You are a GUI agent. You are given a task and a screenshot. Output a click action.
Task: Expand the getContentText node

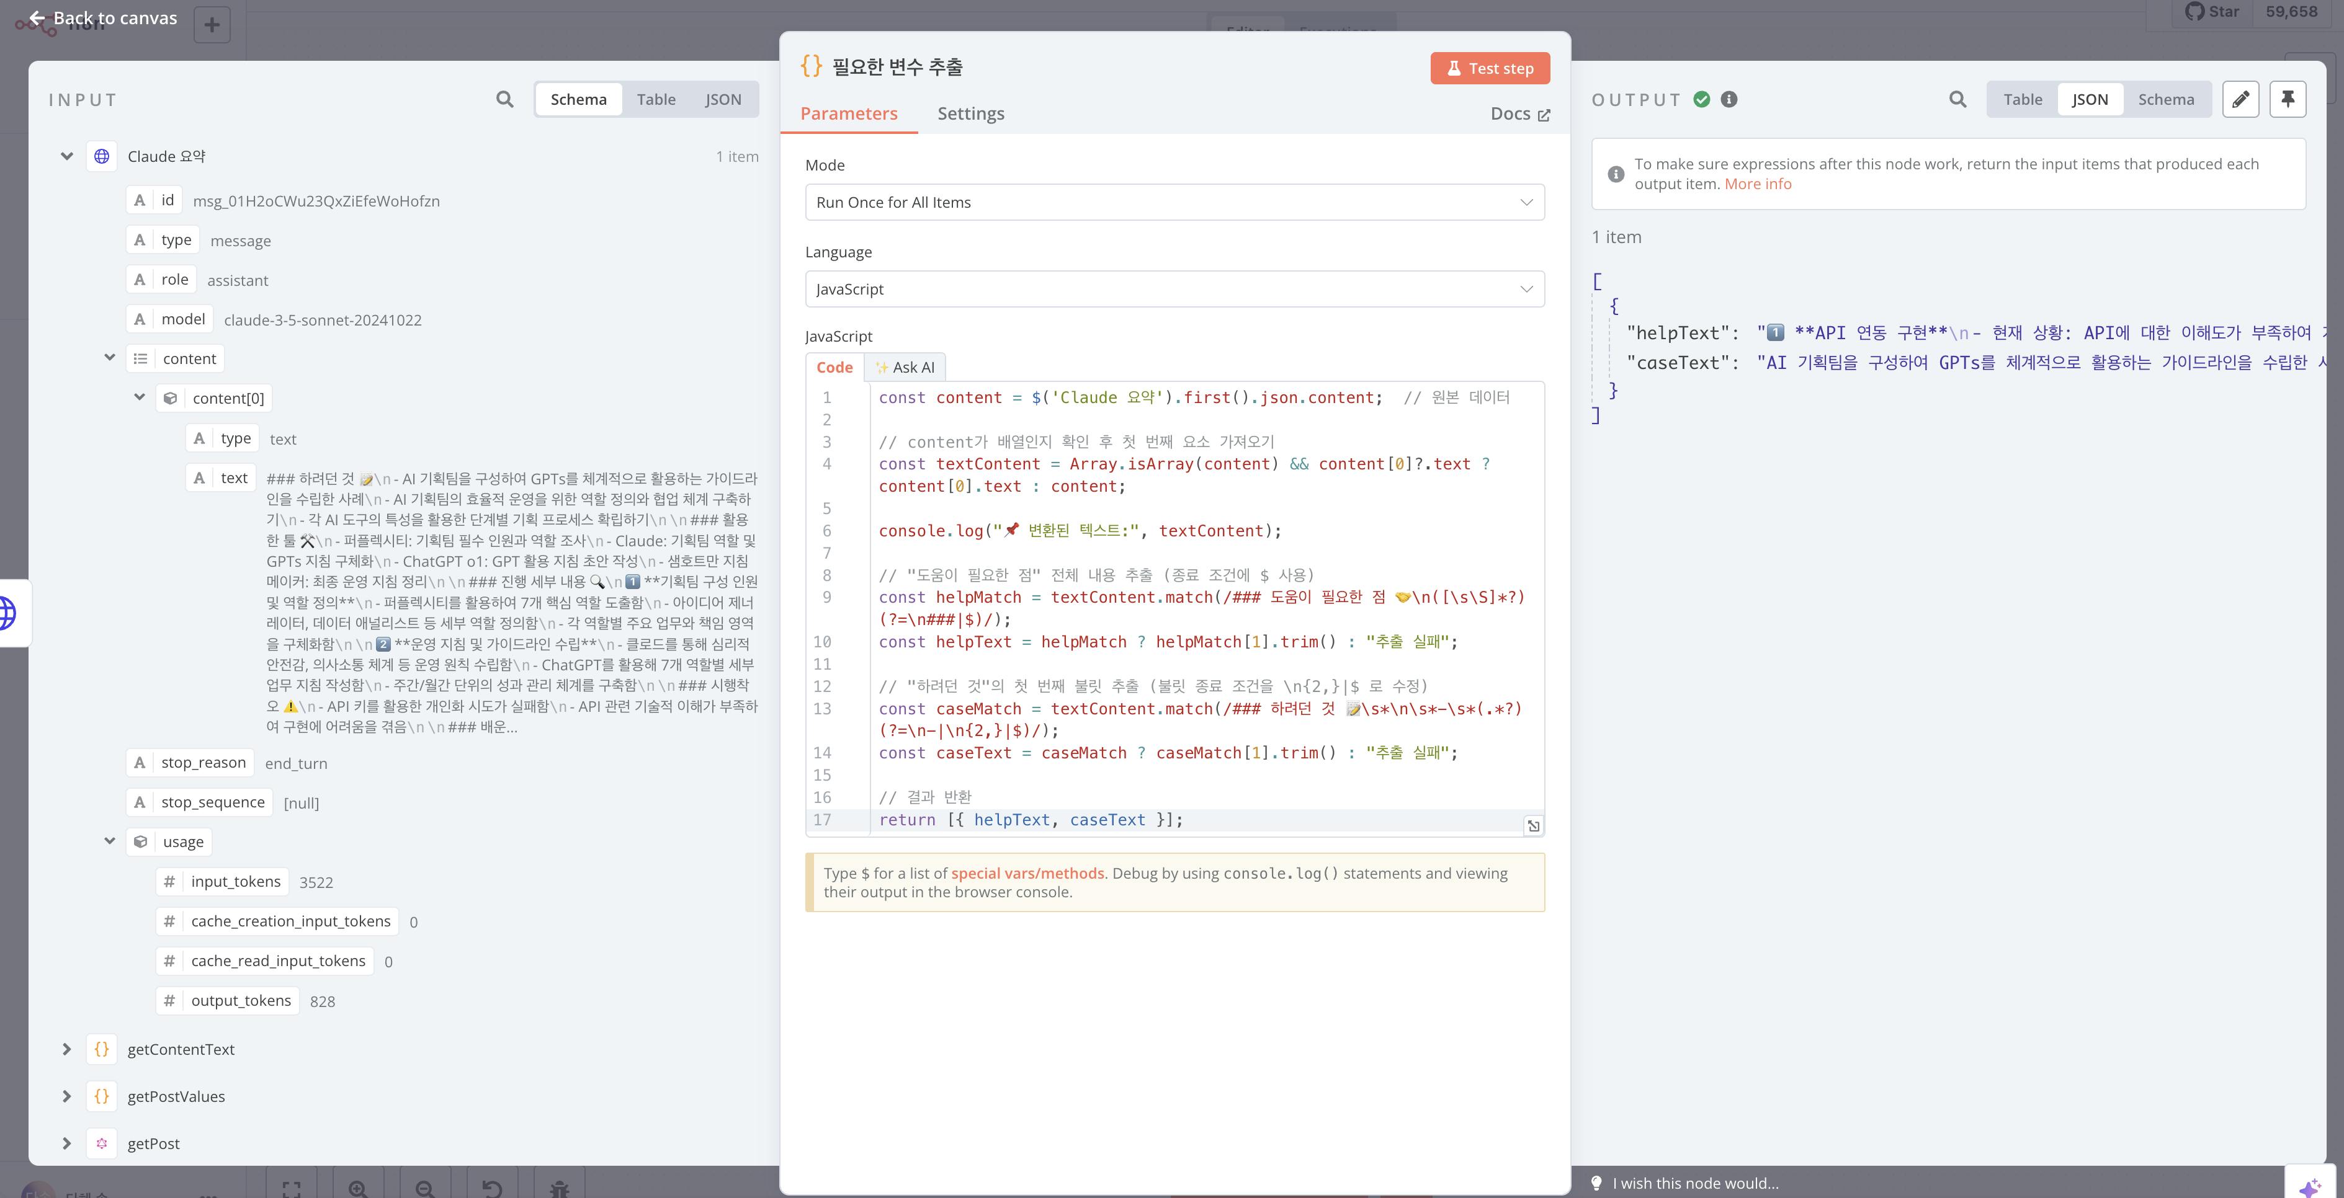[66, 1049]
